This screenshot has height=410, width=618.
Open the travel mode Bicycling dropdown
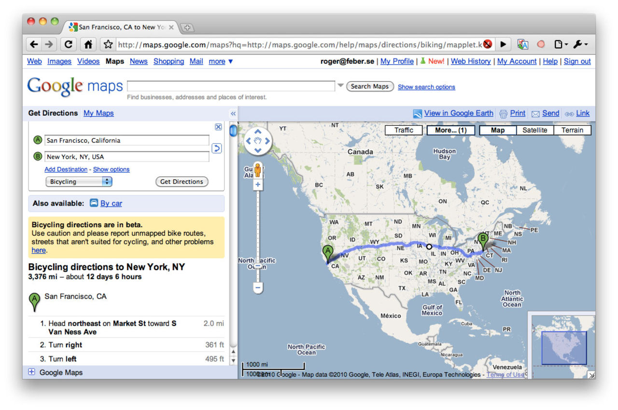point(79,182)
